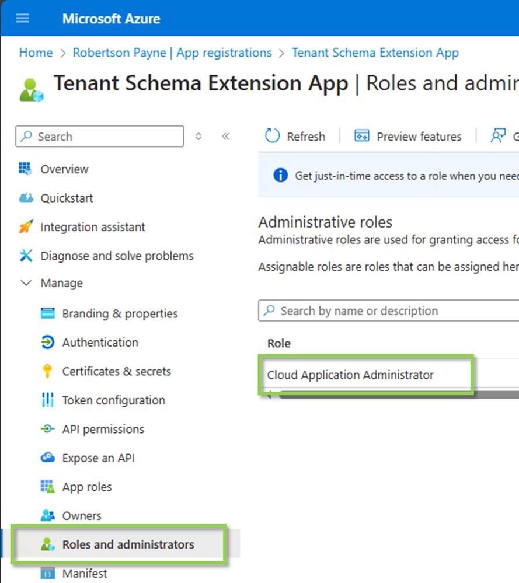
Task: Toggle expand-all with the up/down arrows
Action: tap(198, 136)
